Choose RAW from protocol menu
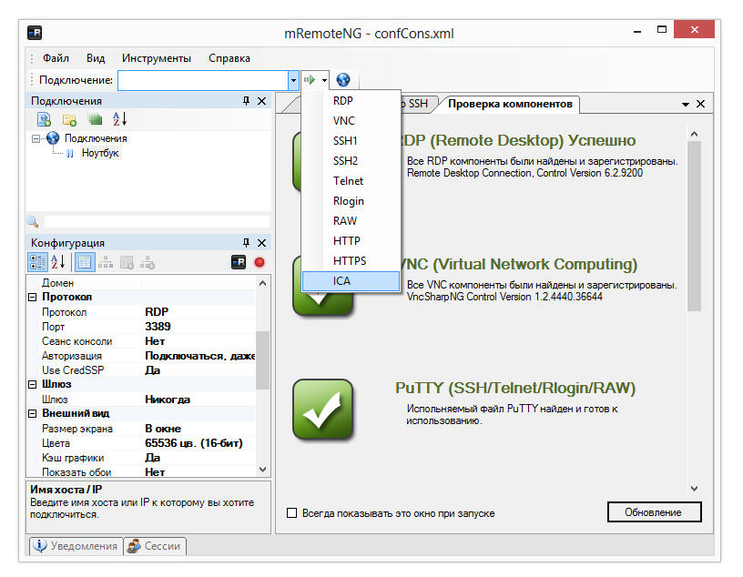This screenshot has height=577, width=743. coord(351,221)
